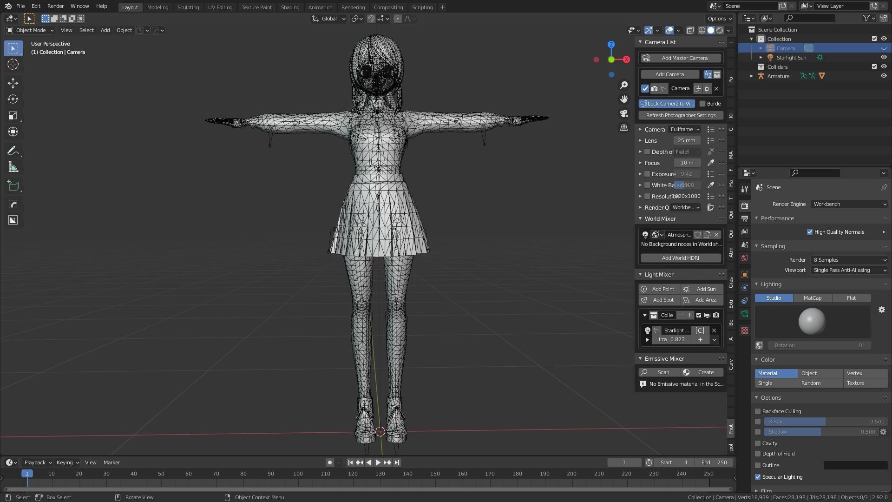Select the Rotate tool
This screenshot has width=892, height=502.
click(x=13, y=99)
